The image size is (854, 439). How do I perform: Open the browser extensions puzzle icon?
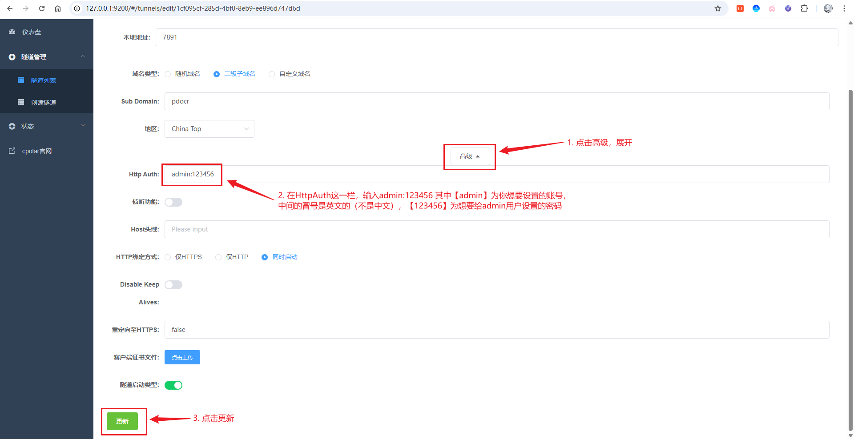pyautogui.click(x=804, y=8)
